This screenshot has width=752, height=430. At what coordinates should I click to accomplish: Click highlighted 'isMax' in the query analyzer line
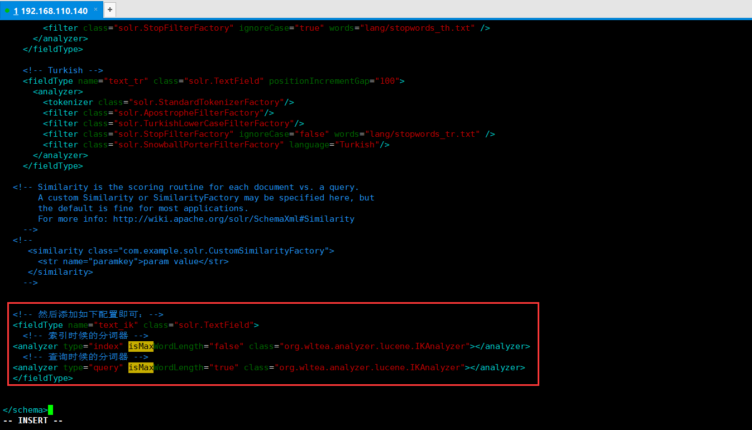141,367
